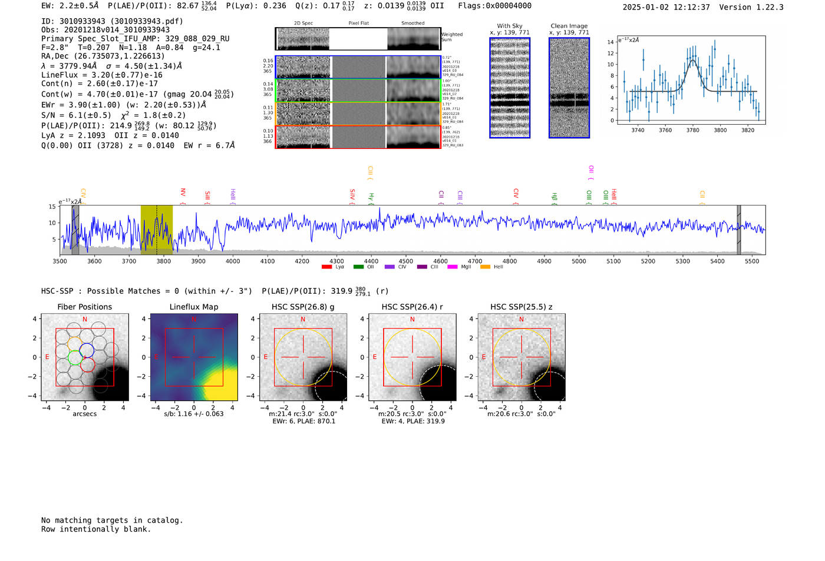The height and width of the screenshot is (561, 825).
Task: Open the Clean Image cutout
Action: pos(569,88)
